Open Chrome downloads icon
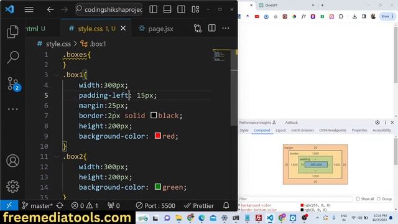This screenshot has width=398, height=224. [354, 16]
